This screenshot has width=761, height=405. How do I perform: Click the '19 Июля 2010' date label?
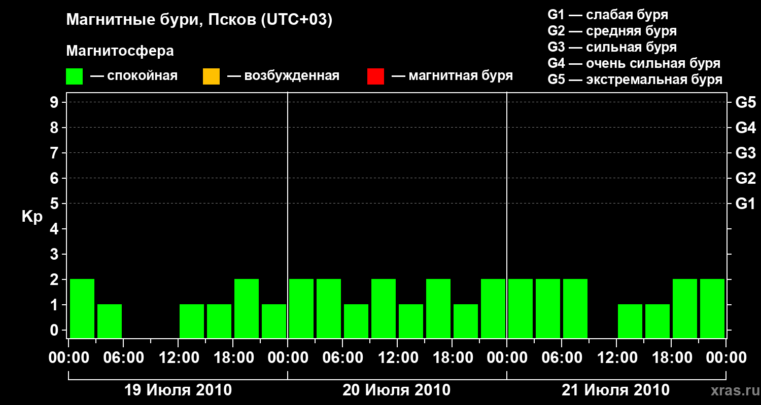pyautogui.click(x=178, y=390)
